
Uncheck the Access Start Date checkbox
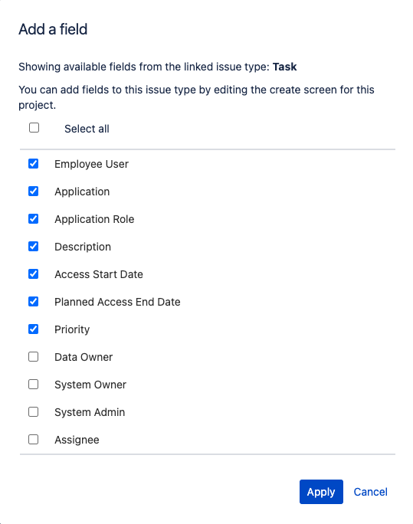[34, 274]
